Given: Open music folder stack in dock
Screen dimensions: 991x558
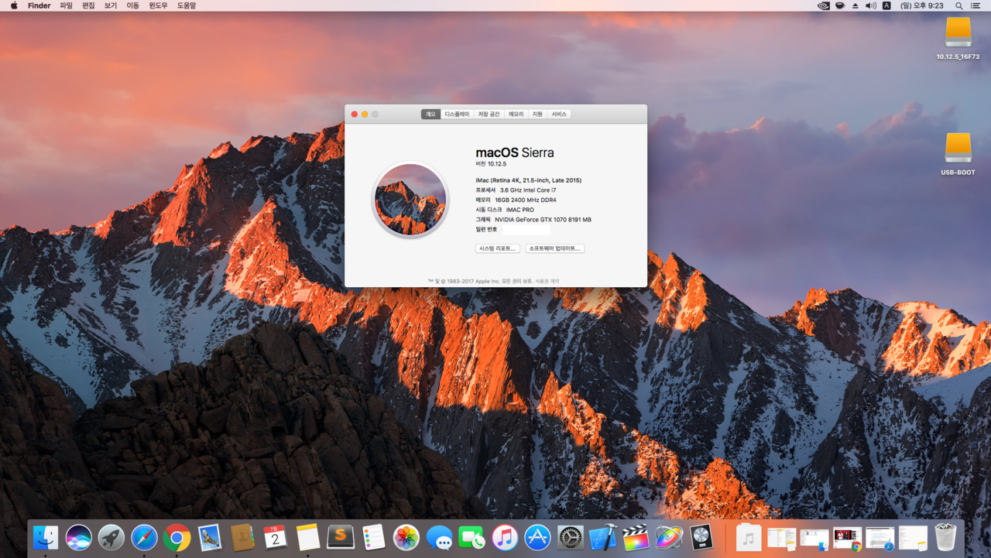Looking at the screenshot, I should click(749, 537).
